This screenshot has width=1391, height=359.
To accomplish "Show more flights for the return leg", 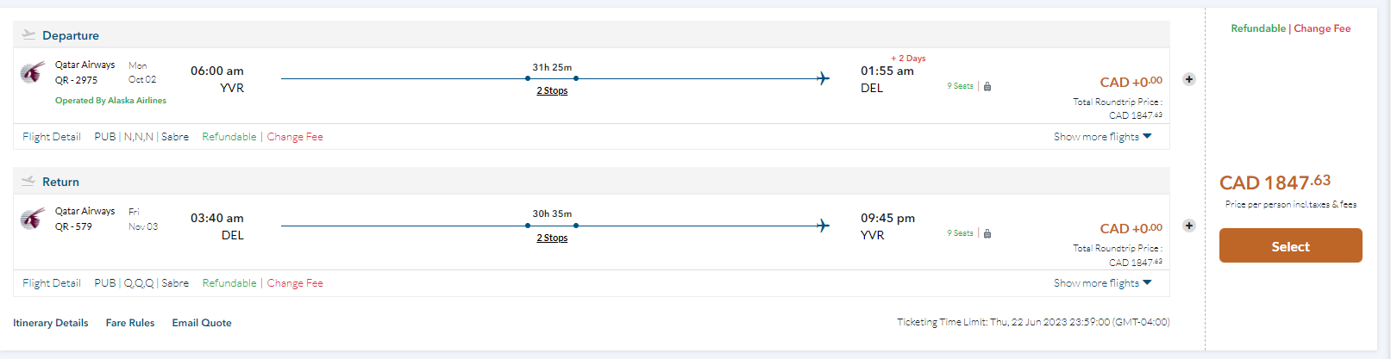I will (x=1102, y=283).
